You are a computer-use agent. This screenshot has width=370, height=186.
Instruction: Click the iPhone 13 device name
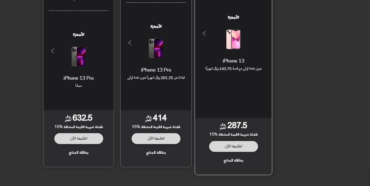pyautogui.click(x=233, y=61)
